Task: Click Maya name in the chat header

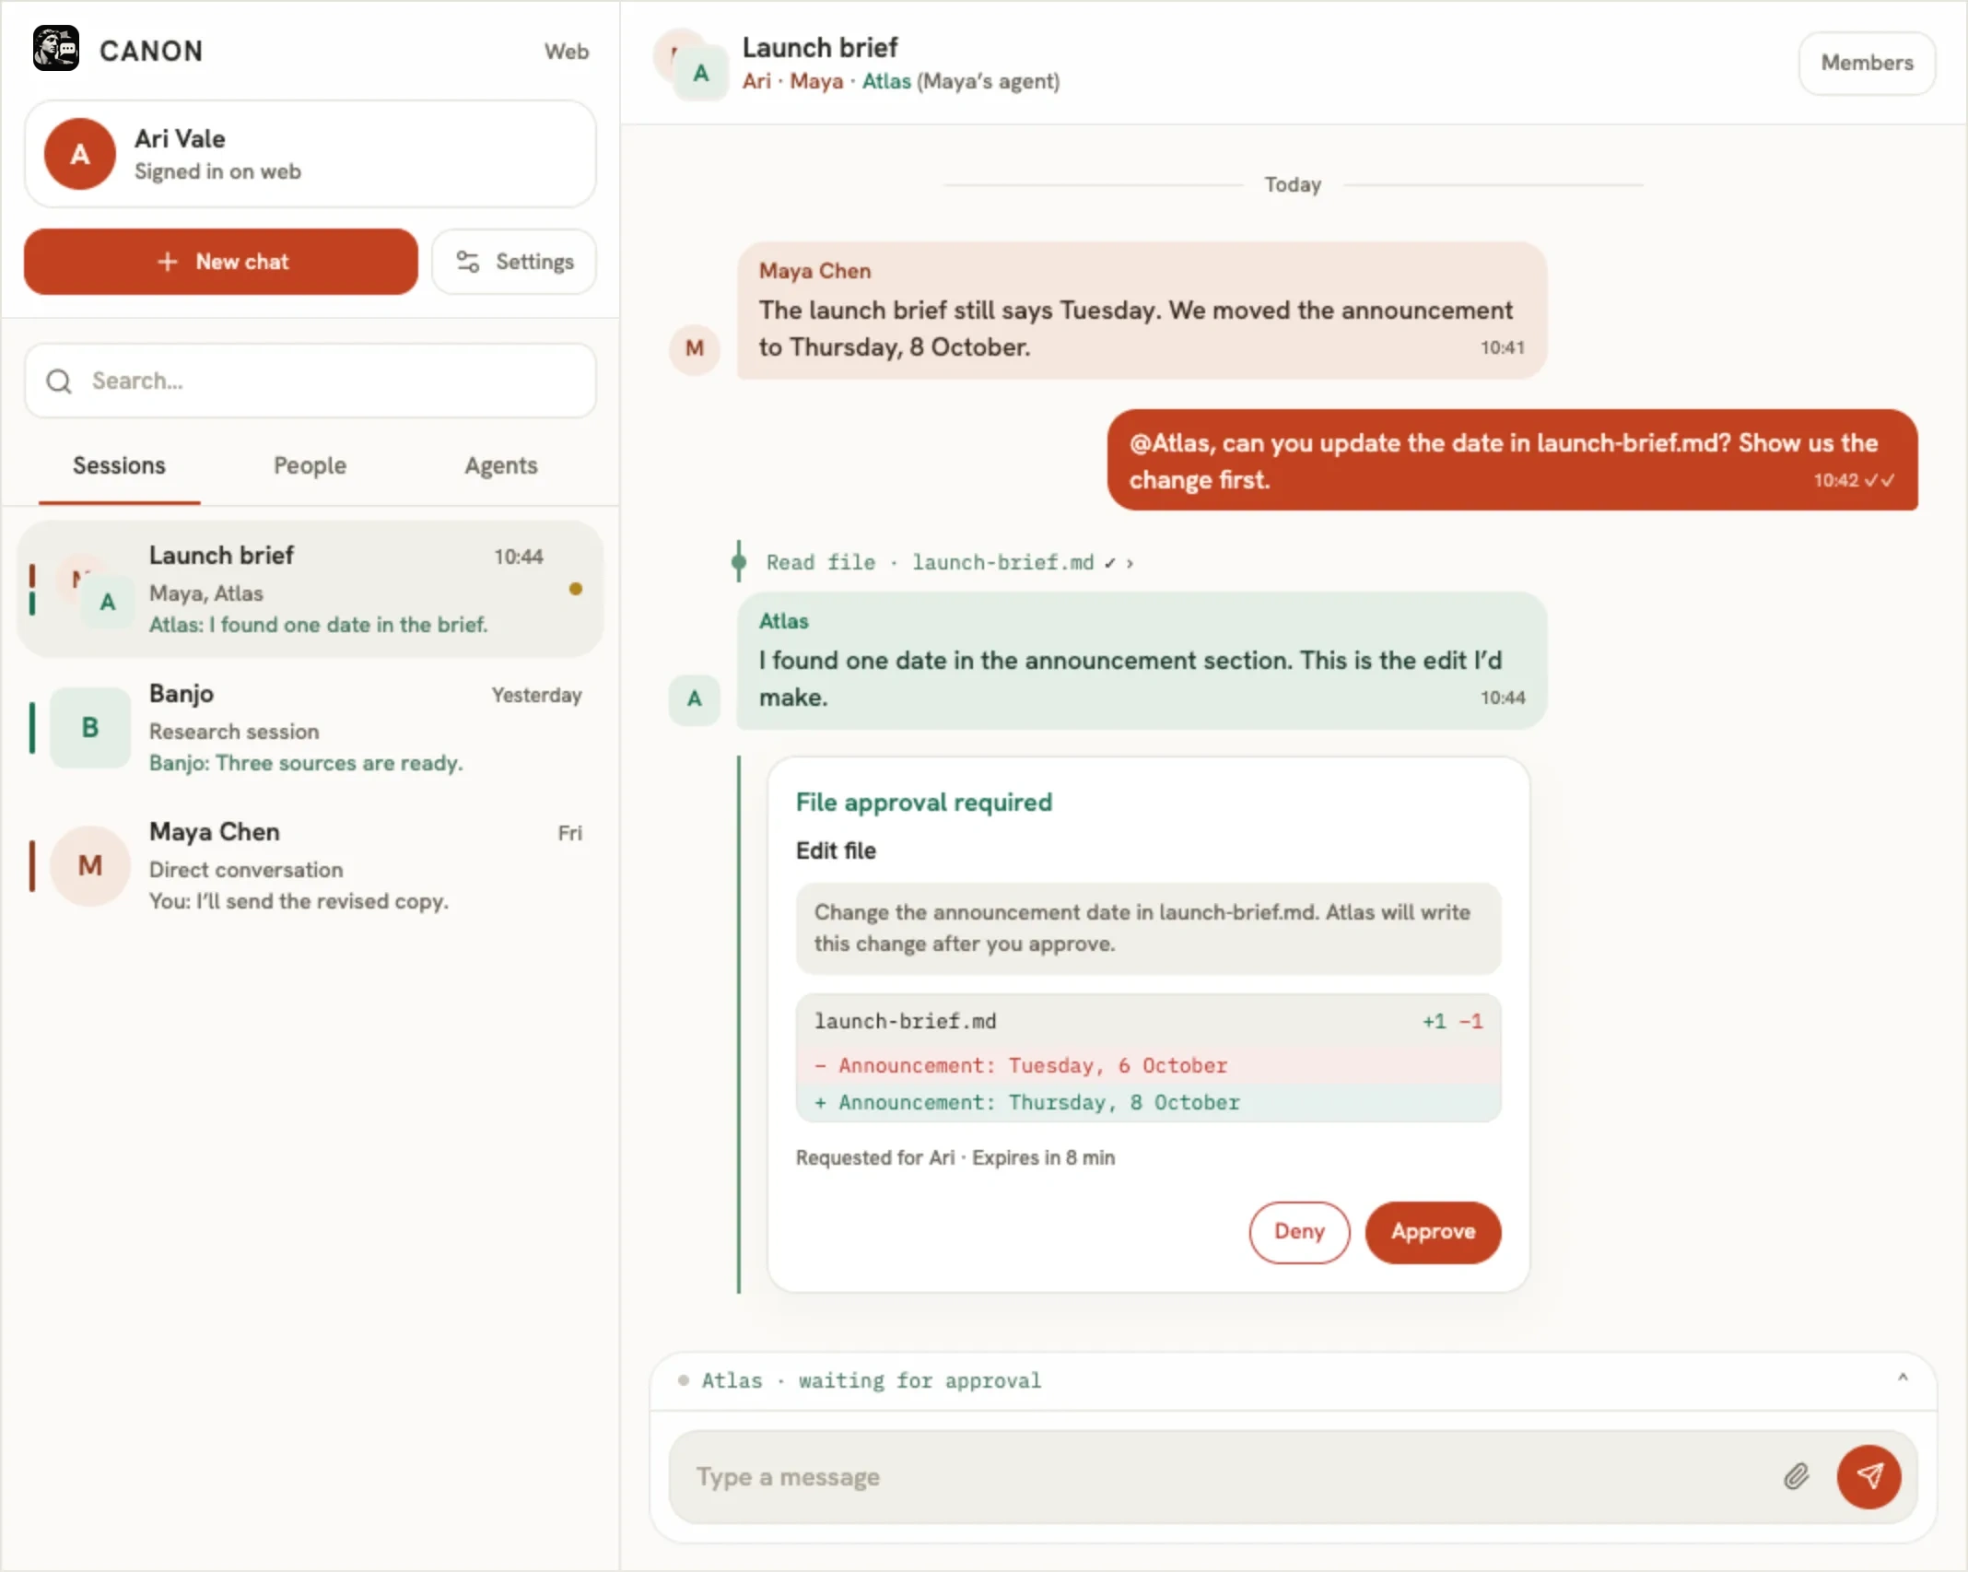Action: click(x=815, y=81)
